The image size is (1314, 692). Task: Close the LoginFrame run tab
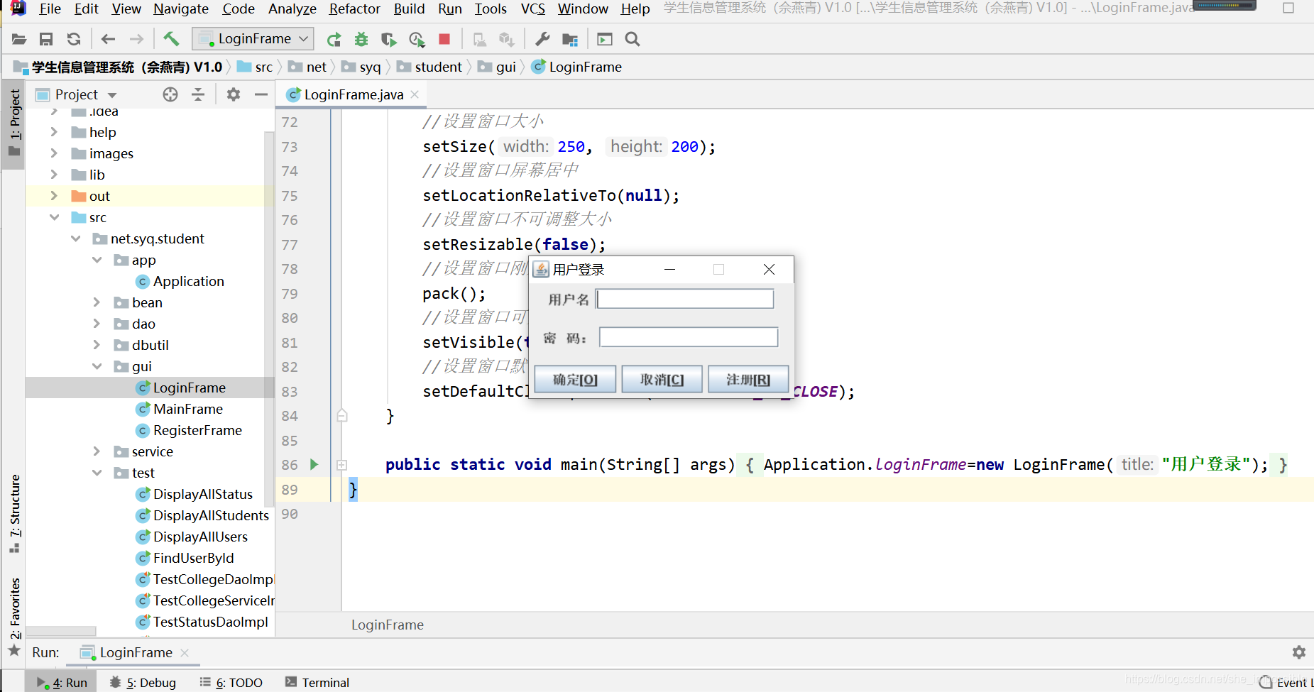coord(185,652)
